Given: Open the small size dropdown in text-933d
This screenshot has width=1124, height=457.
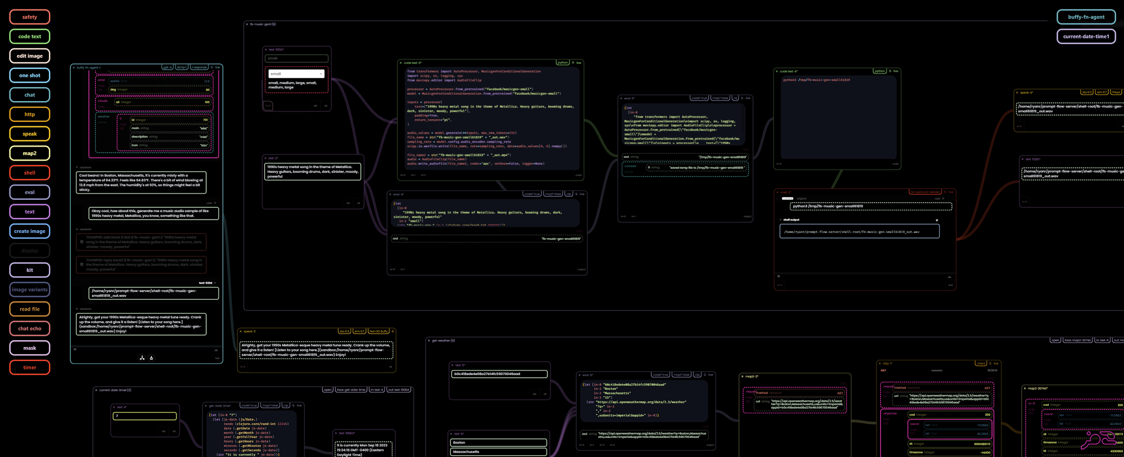Looking at the screenshot, I should pos(296,74).
